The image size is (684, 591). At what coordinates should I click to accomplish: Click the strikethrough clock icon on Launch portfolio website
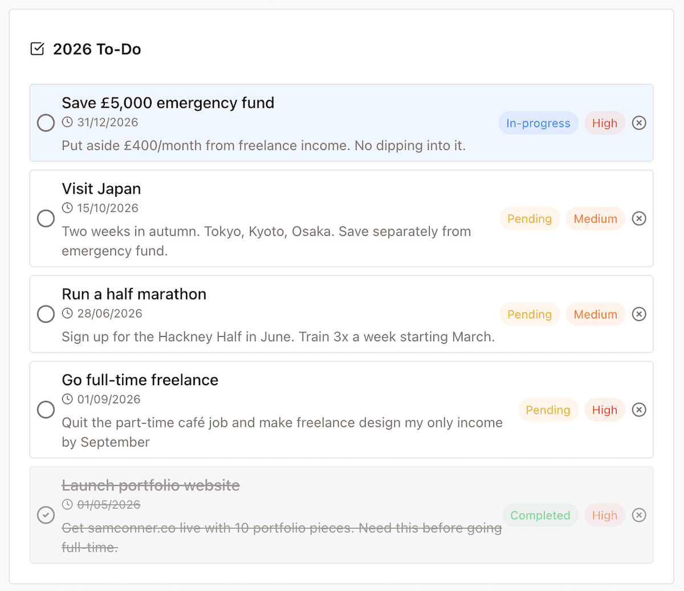click(68, 504)
